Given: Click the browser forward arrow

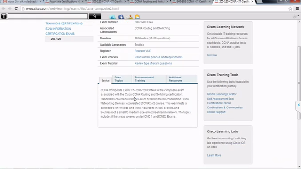Looking at the screenshot, I should 9,8.
